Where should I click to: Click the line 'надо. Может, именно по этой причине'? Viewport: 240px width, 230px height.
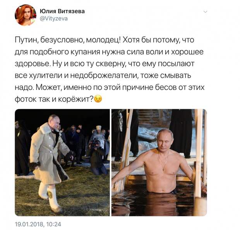pos(110,87)
